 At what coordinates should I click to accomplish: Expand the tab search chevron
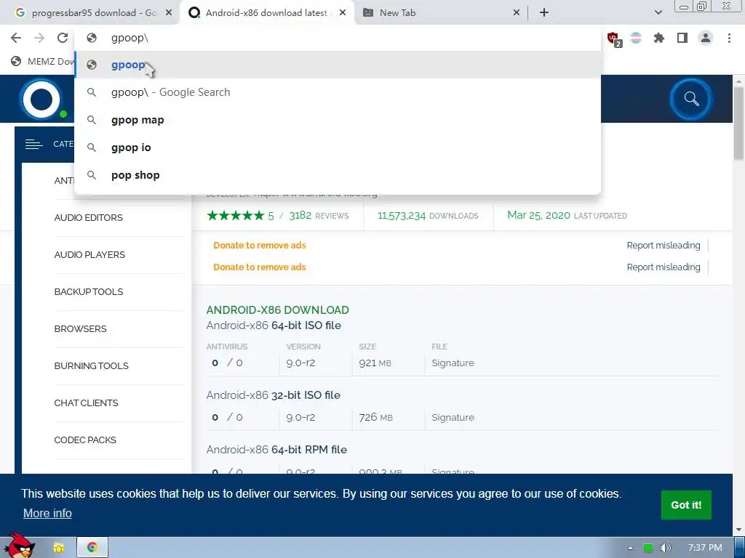[x=658, y=13]
